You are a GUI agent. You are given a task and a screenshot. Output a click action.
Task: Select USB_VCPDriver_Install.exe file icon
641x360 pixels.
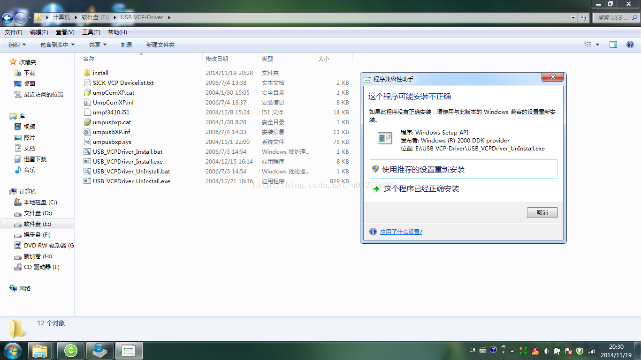coord(87,161)
